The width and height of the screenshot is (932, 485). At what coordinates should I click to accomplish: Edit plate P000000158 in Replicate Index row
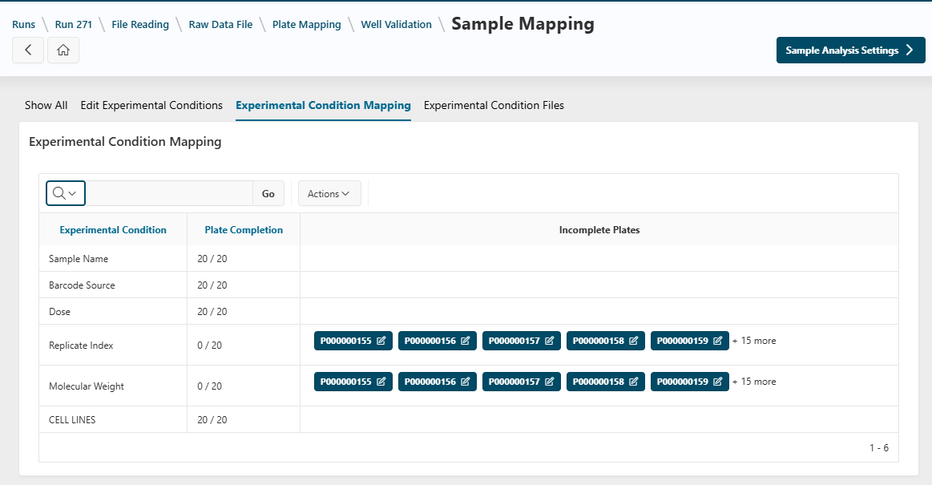(x=606, y=341)
